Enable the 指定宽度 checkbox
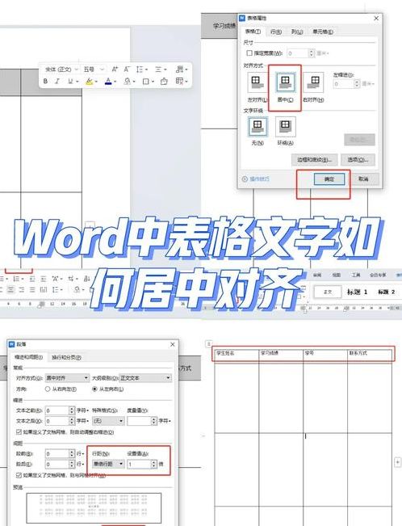Screen dimensions: 402x526 click(249, 53)
